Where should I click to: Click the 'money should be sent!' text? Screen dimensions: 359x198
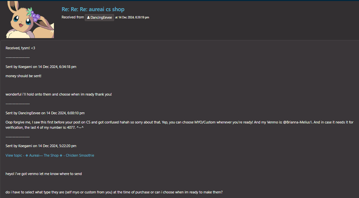23,76
